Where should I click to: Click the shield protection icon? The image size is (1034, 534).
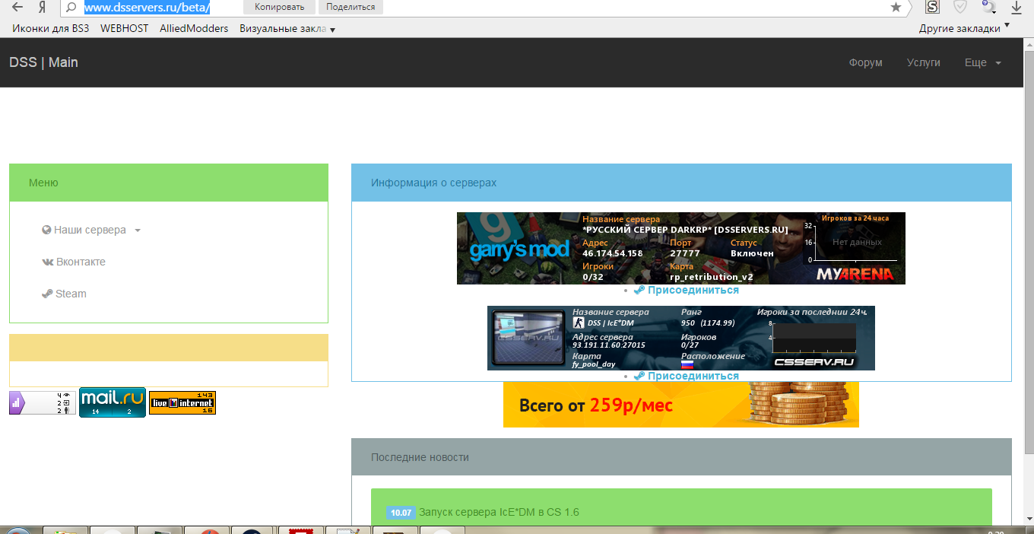coord(960,7)
